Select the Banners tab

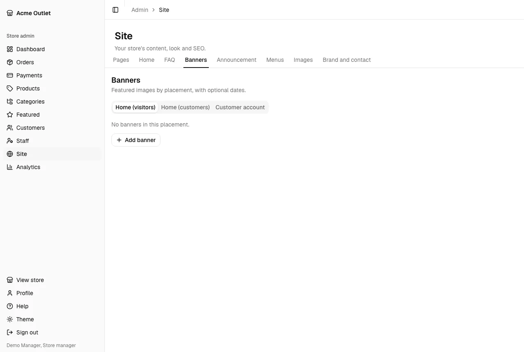[x=196, y=60]
